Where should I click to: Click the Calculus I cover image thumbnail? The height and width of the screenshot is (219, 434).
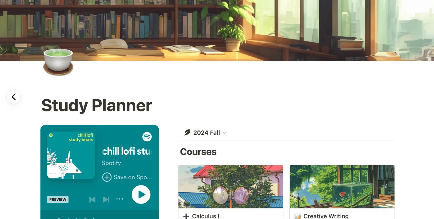tap(231, 187)
